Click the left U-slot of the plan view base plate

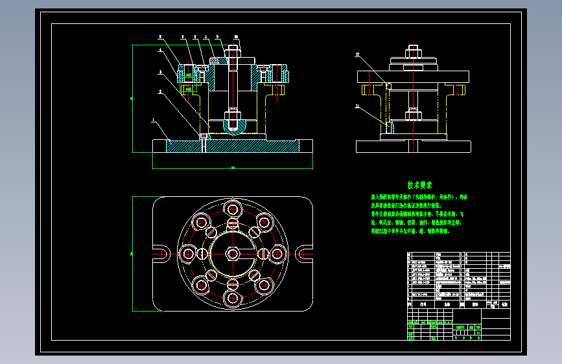(161, 254)
